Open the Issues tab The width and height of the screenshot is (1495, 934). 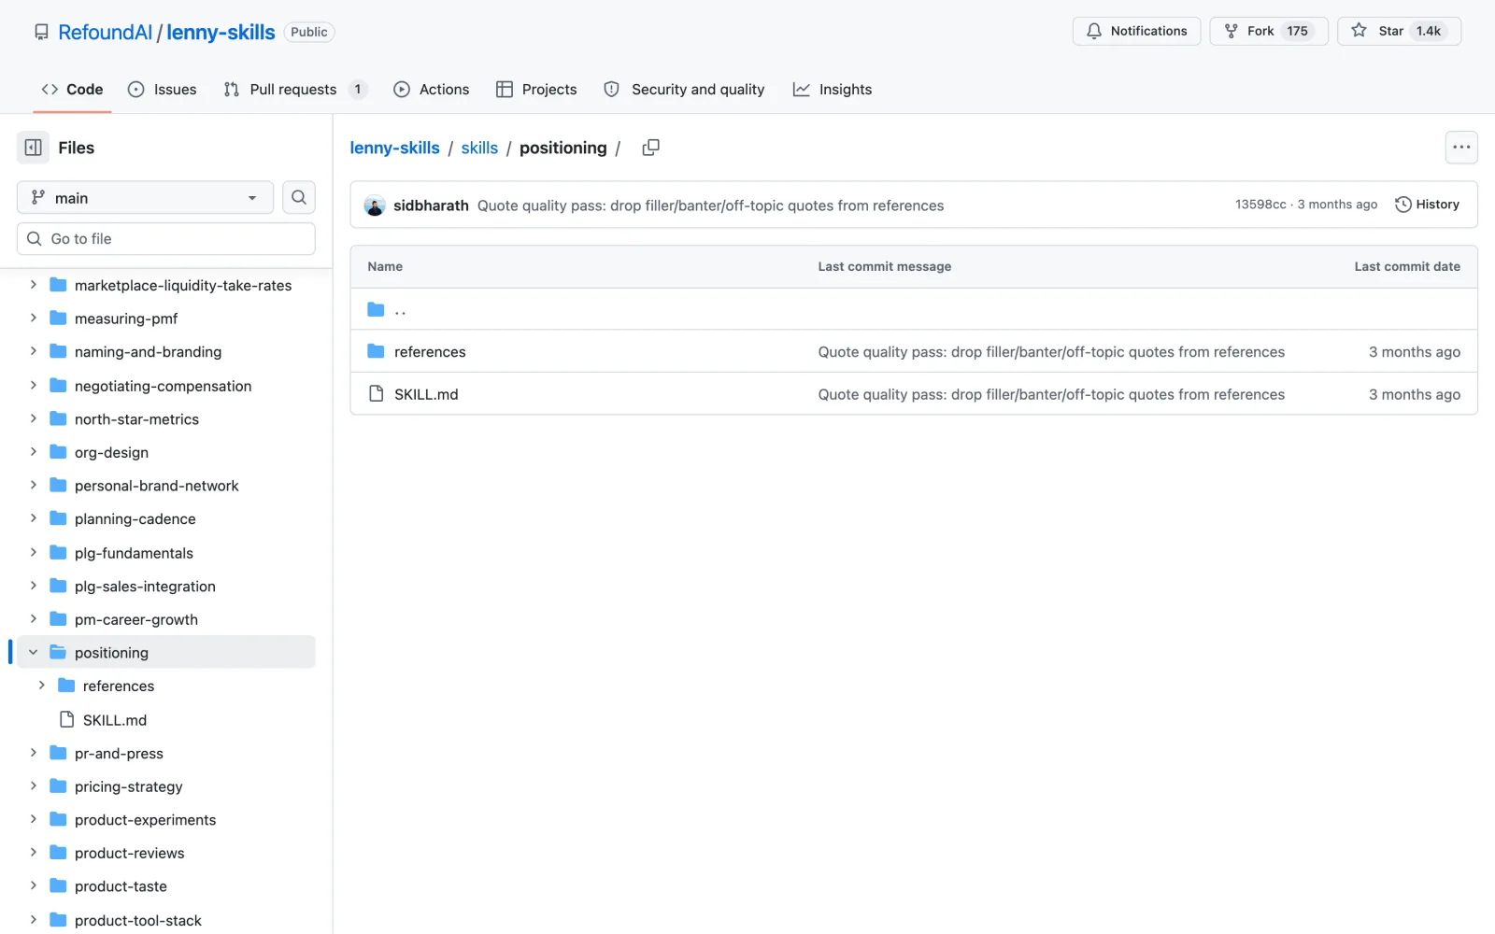163,90
